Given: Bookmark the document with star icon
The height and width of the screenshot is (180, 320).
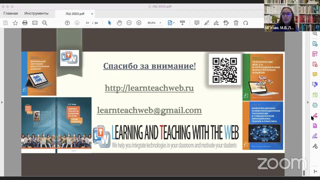Looking at the screenshot, I should (15, 23).
